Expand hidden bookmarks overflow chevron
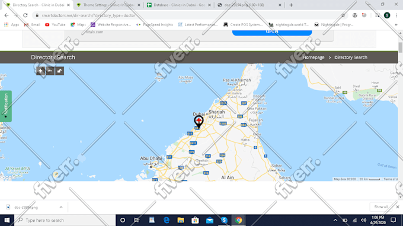This screenshot has height=226, width=403. pos(396,25)
